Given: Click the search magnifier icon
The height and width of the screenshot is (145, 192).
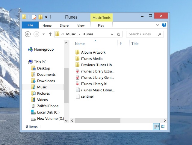Looking at the screenshot, I should point(159,34).
